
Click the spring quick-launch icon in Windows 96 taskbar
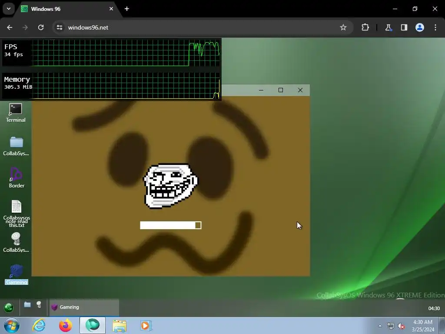point(39,304)
